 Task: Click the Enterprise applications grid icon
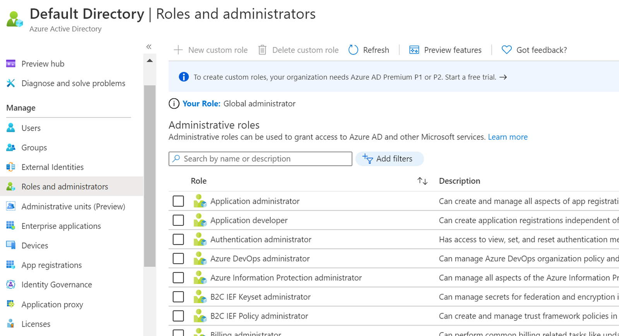tap(11, 225)
